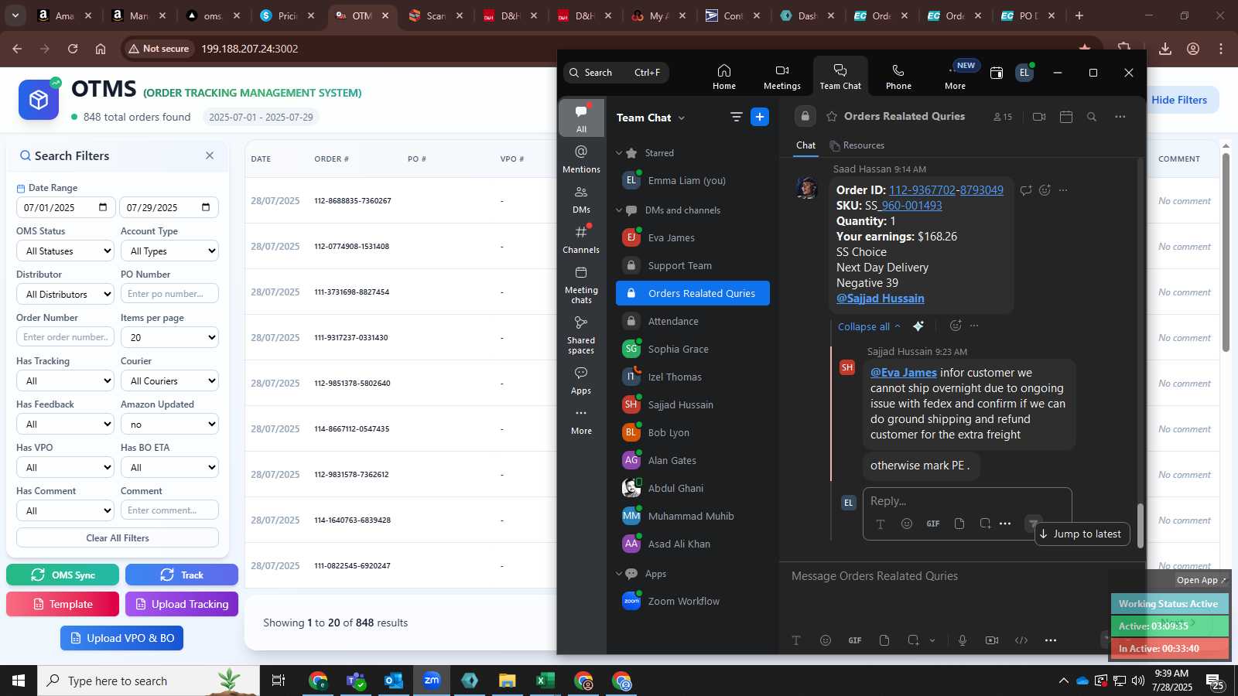Click the chat list filter icon
Image resolution: width=1238 pixels, height=696 pixels.
(x=736, y=117)
